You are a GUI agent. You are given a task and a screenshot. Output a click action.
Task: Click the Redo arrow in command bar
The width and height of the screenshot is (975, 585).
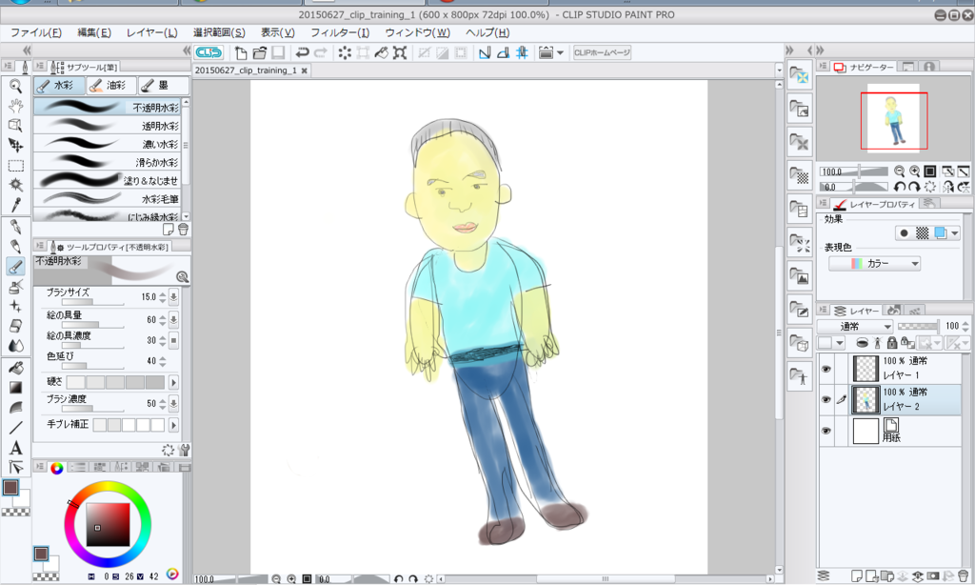321,53
